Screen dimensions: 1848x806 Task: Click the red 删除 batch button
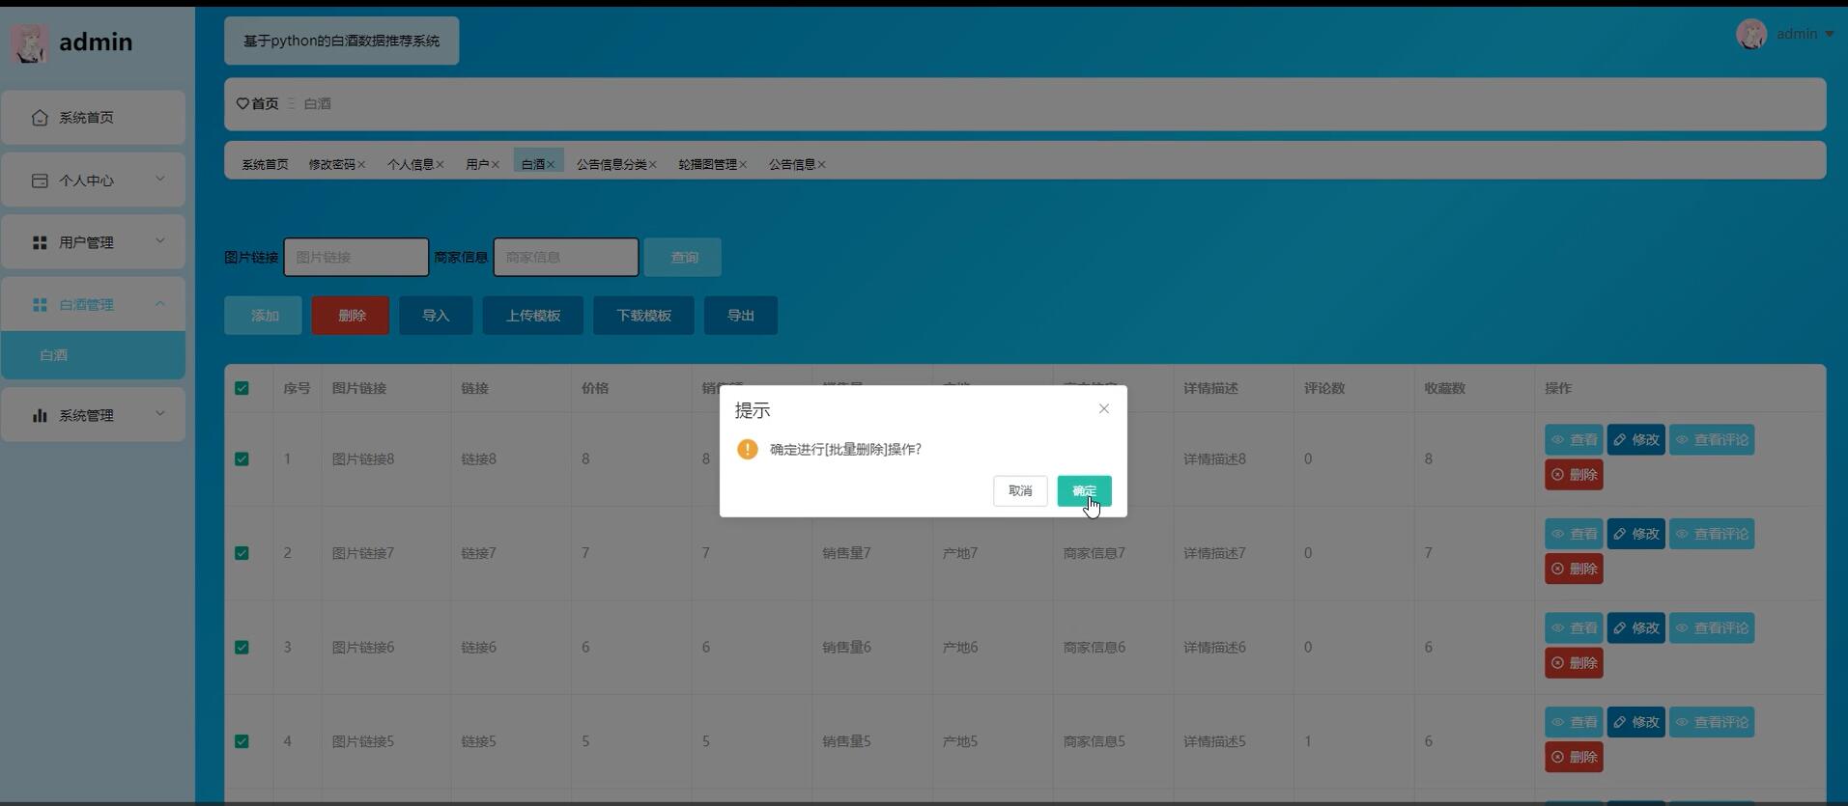tap(351, 316)
